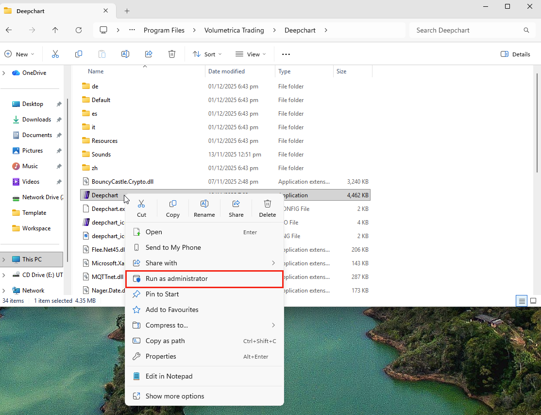541x415 pixels.
Task: Open the View dropdown menu
Action: pyautogui.click(x=251, y=54)
